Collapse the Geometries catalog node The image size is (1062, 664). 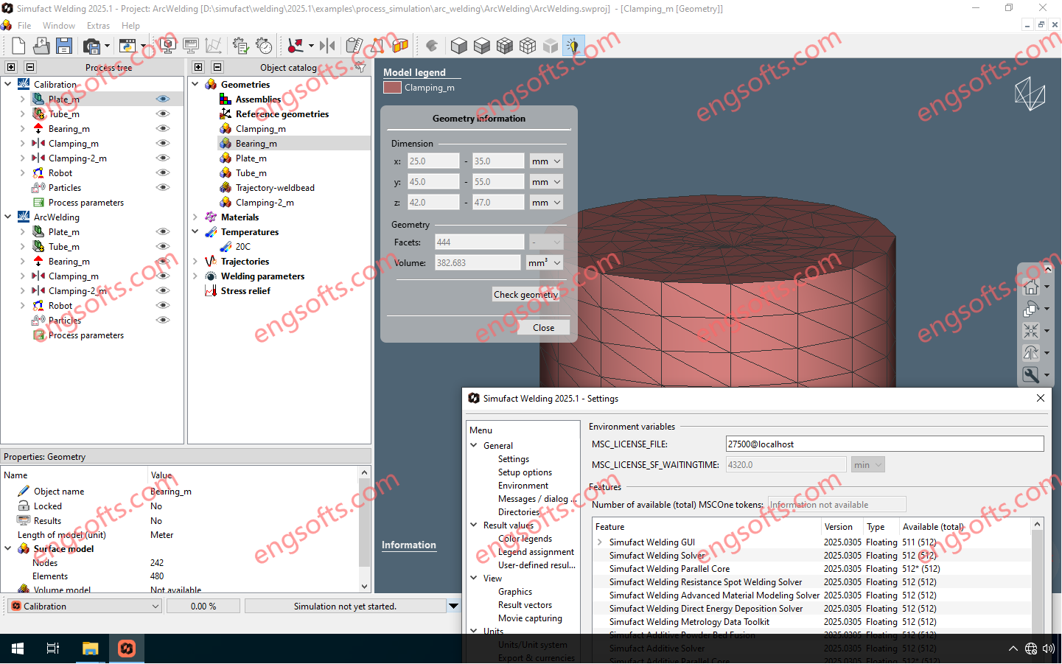(195, 84)
